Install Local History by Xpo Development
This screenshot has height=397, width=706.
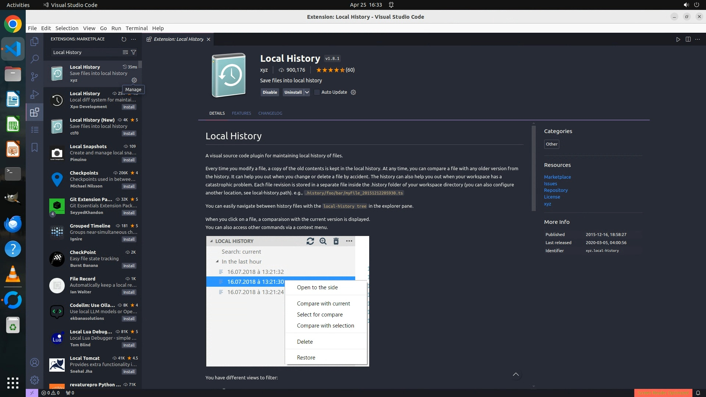click(129, 107)
